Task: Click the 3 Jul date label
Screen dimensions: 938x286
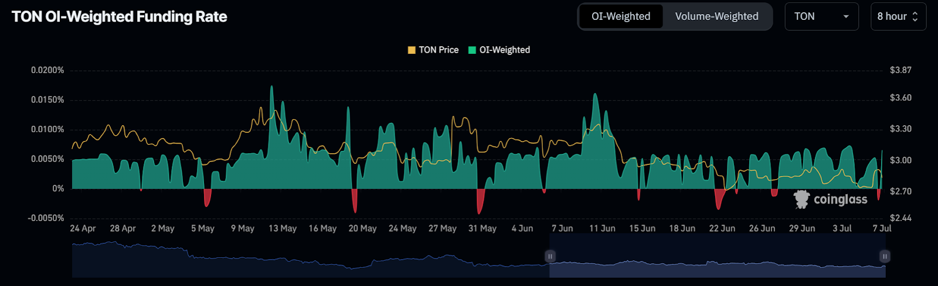Action: point(842,228)
